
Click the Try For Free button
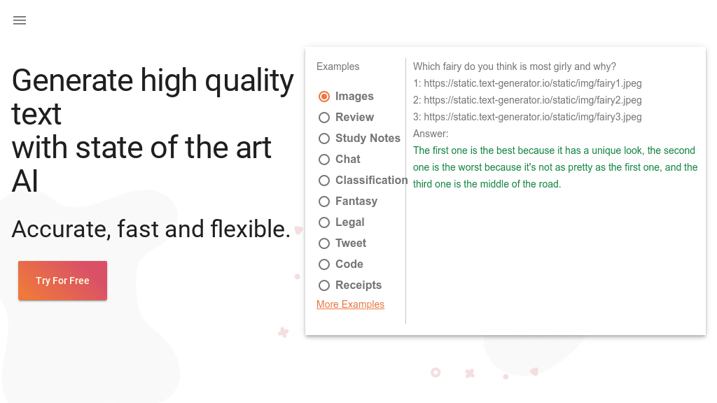62,281
